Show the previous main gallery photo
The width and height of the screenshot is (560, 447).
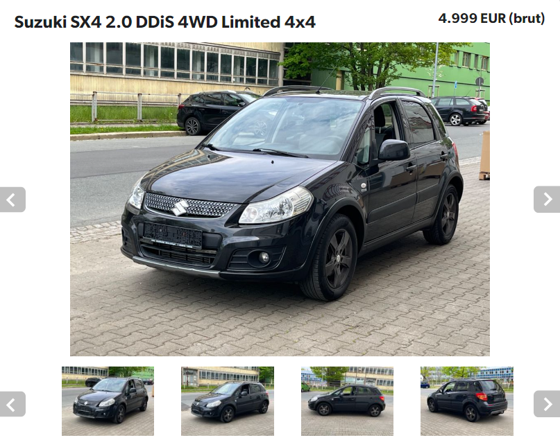click(x=12, y=200)
